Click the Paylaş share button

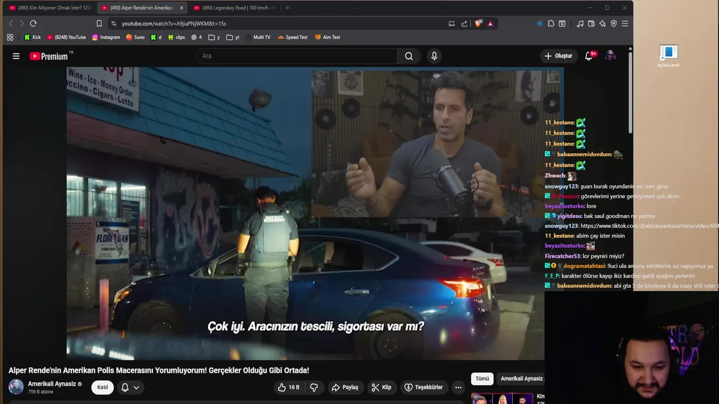coord(345,387)
